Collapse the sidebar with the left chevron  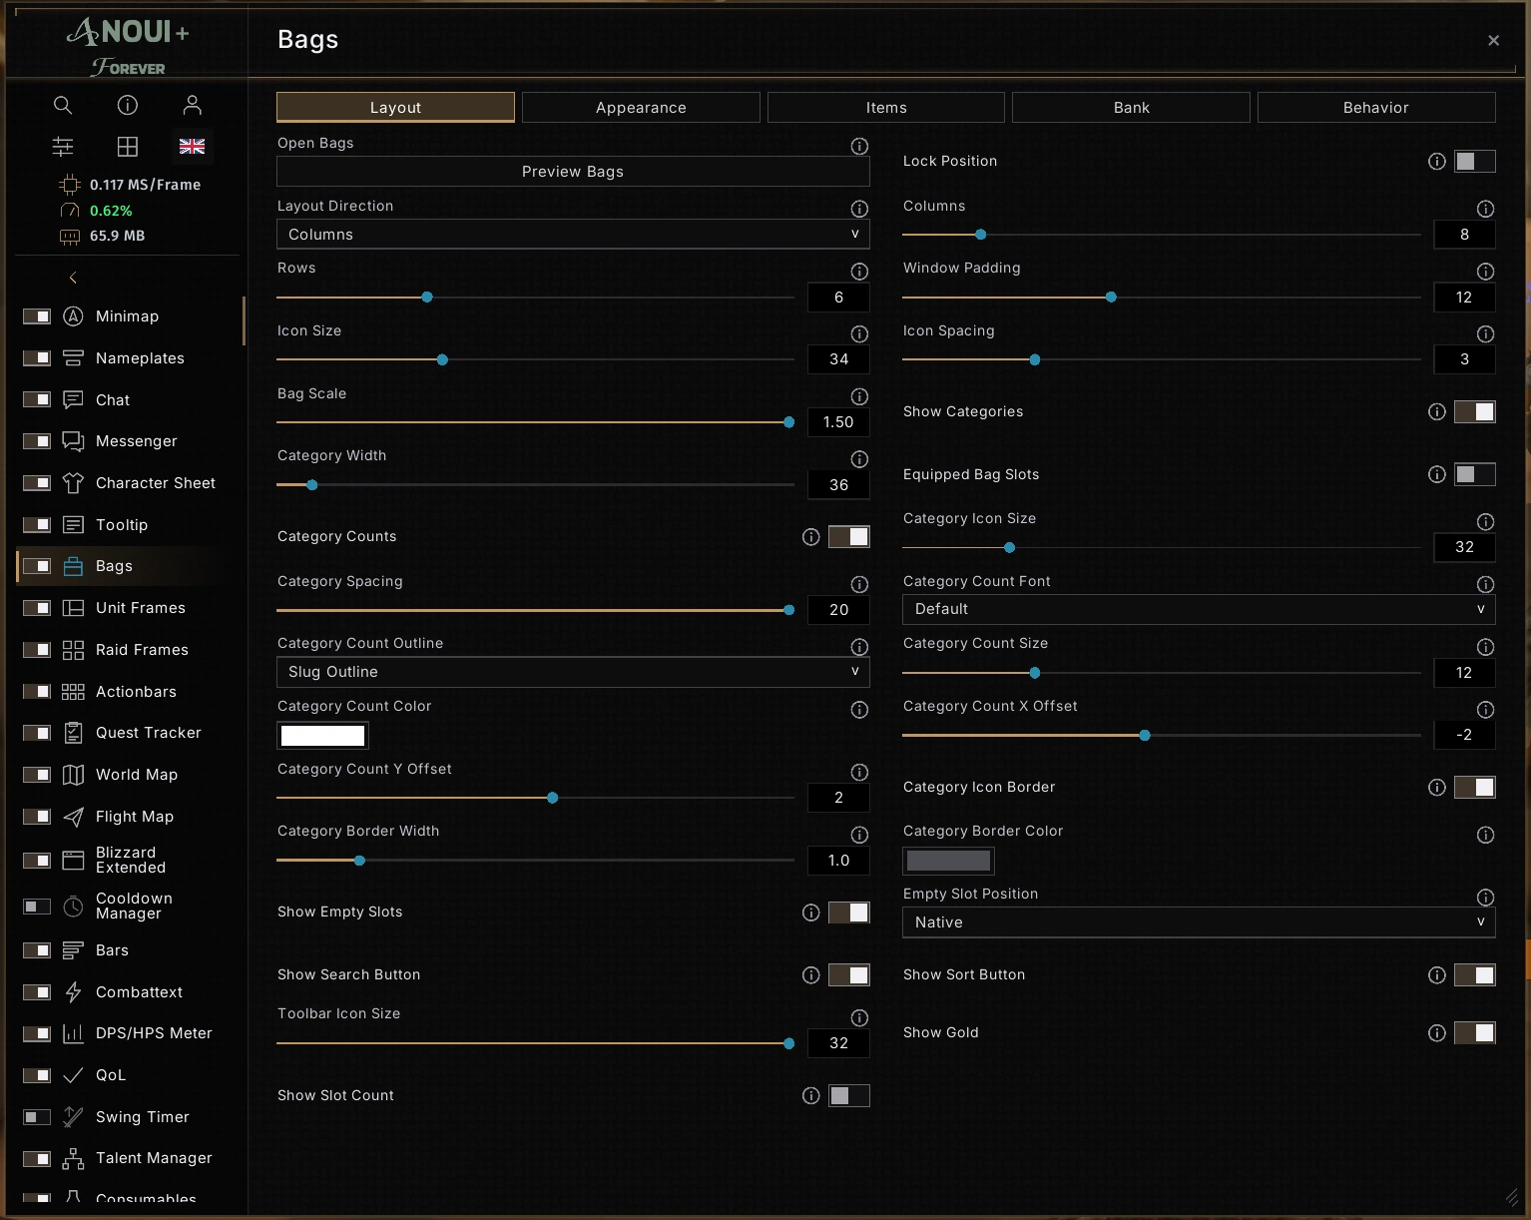(73, 278)
